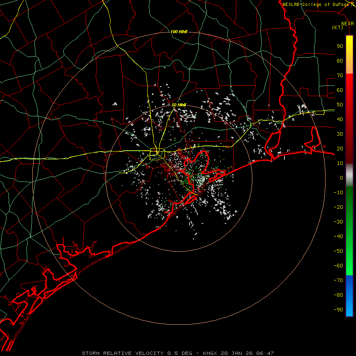Click the 0 value on velocity scale
Screen dimensions: 356x356
click(x=341, y=178)
